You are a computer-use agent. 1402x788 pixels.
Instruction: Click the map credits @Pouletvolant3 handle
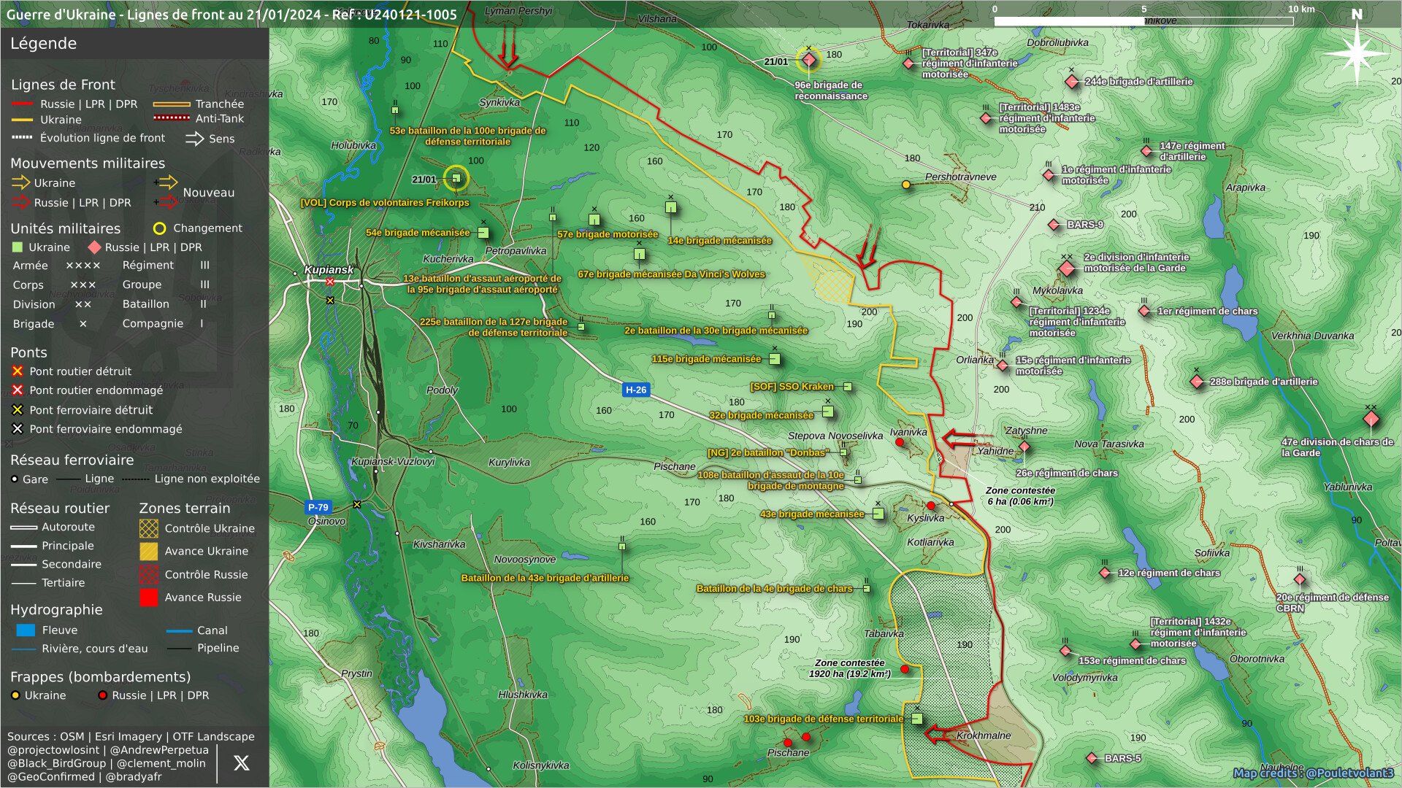tap(1349, 773)
